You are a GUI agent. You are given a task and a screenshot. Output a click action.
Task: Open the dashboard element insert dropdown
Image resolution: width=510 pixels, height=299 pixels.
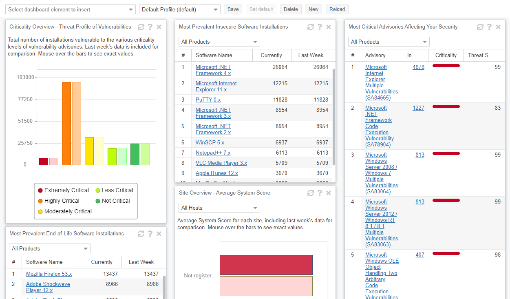point(71,9)
